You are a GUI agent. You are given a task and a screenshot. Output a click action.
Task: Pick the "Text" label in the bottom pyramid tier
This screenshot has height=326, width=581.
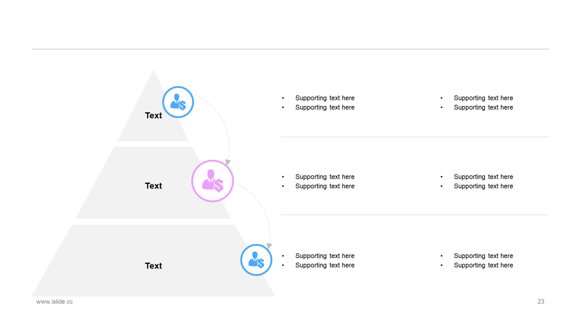pyautogui.click(x=153, y=266)
